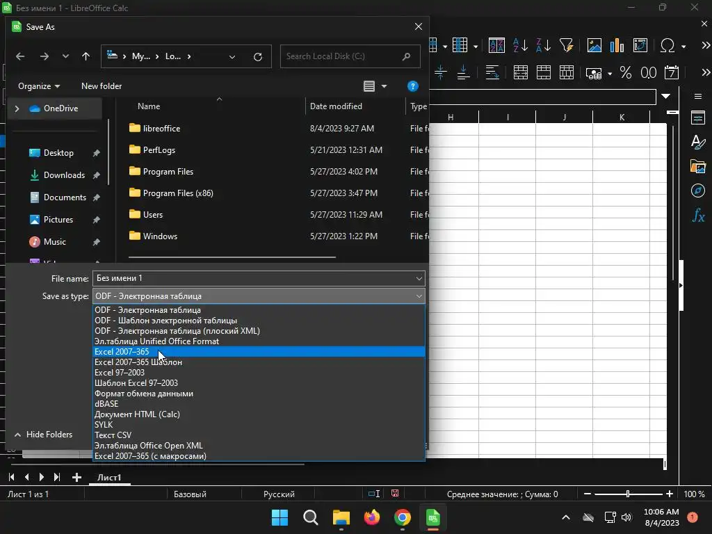Click the pivot table icon in Calc toolbar
The height and width of the screenshot is (534, 712).
[640, 45]
